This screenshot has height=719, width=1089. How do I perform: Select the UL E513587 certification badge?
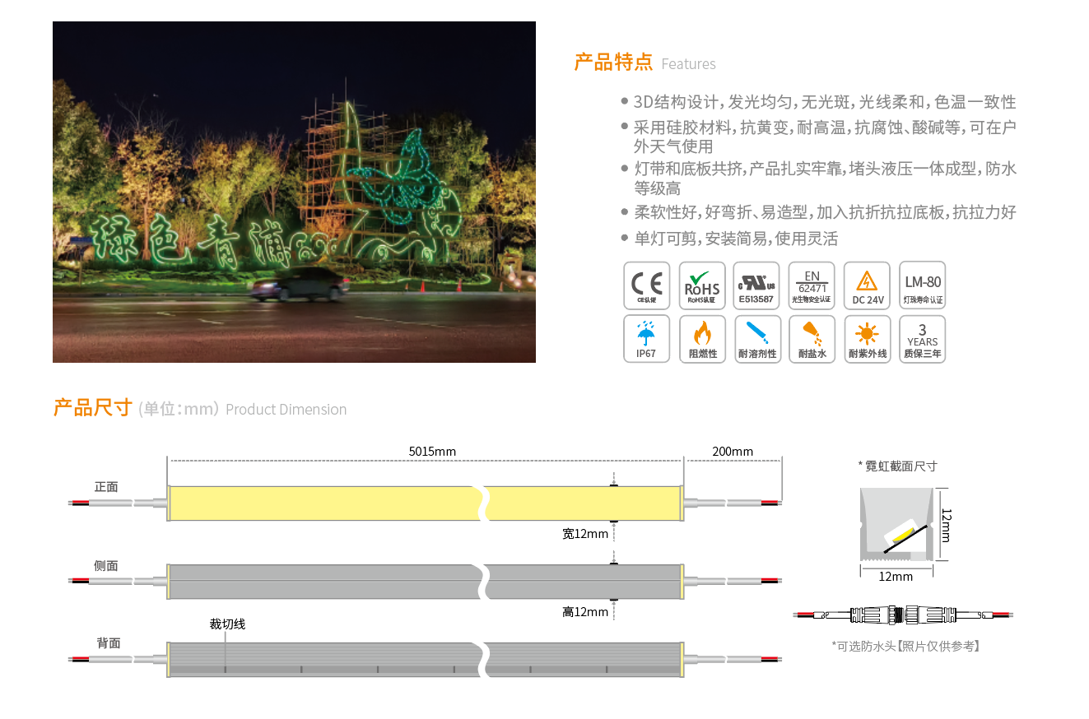(756, 285)
